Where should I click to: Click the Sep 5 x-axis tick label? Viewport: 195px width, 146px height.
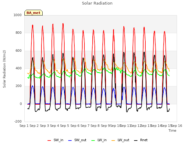(65, 126)
